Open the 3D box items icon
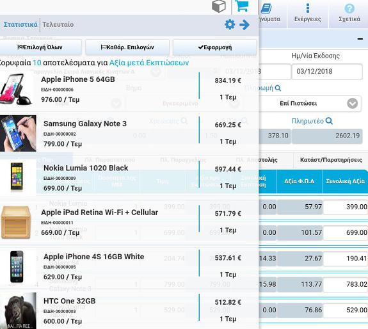Screen dimensions: 368x329 [x=219, y=6]
